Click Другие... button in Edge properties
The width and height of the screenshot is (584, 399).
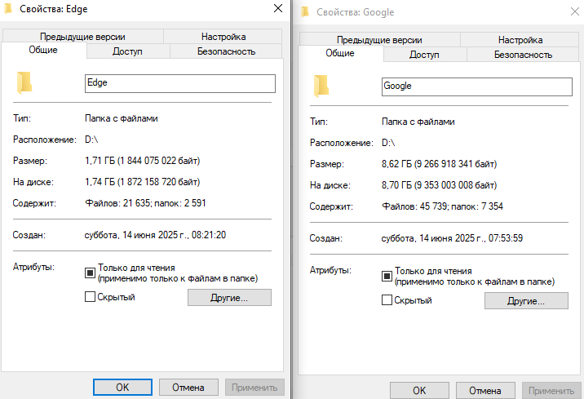(229, 298)
